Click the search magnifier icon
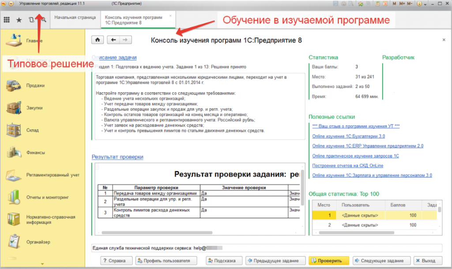The height and width of the screenshot is (269, 452). pos(44,19)
